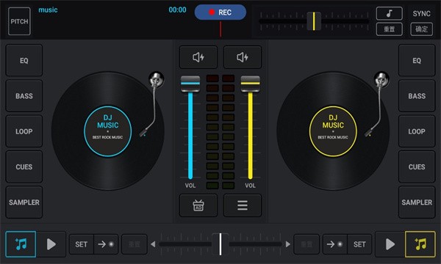Click the 'music' track title text
Viewport: 441px width, 264px height.
[48, 10]
